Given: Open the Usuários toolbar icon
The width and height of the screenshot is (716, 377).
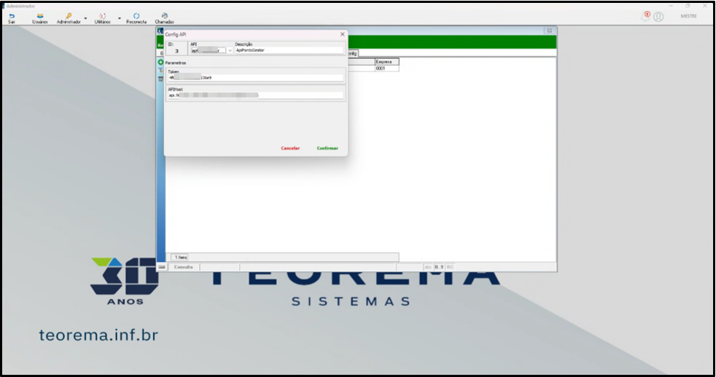Looking at the screenshot, I should tap(39, 18).
